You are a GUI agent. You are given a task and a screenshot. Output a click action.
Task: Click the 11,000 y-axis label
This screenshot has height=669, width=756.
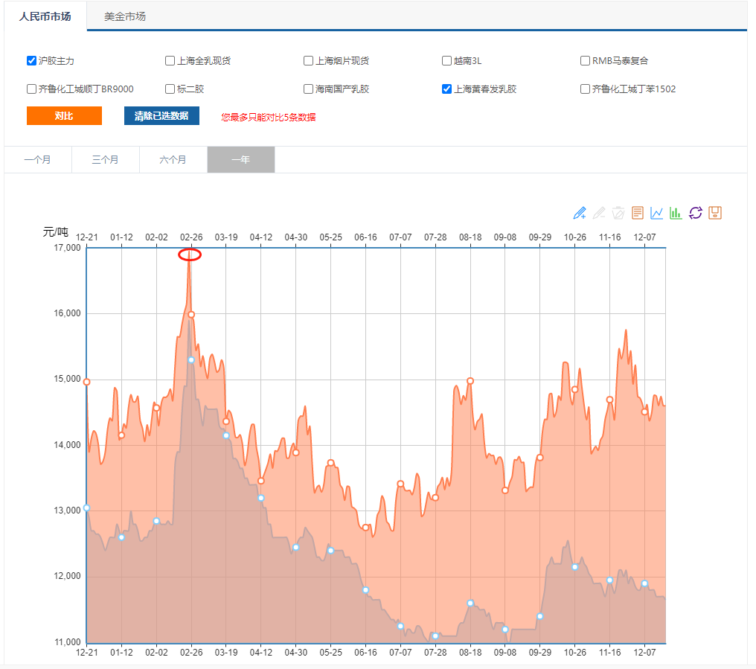[67, 642]
